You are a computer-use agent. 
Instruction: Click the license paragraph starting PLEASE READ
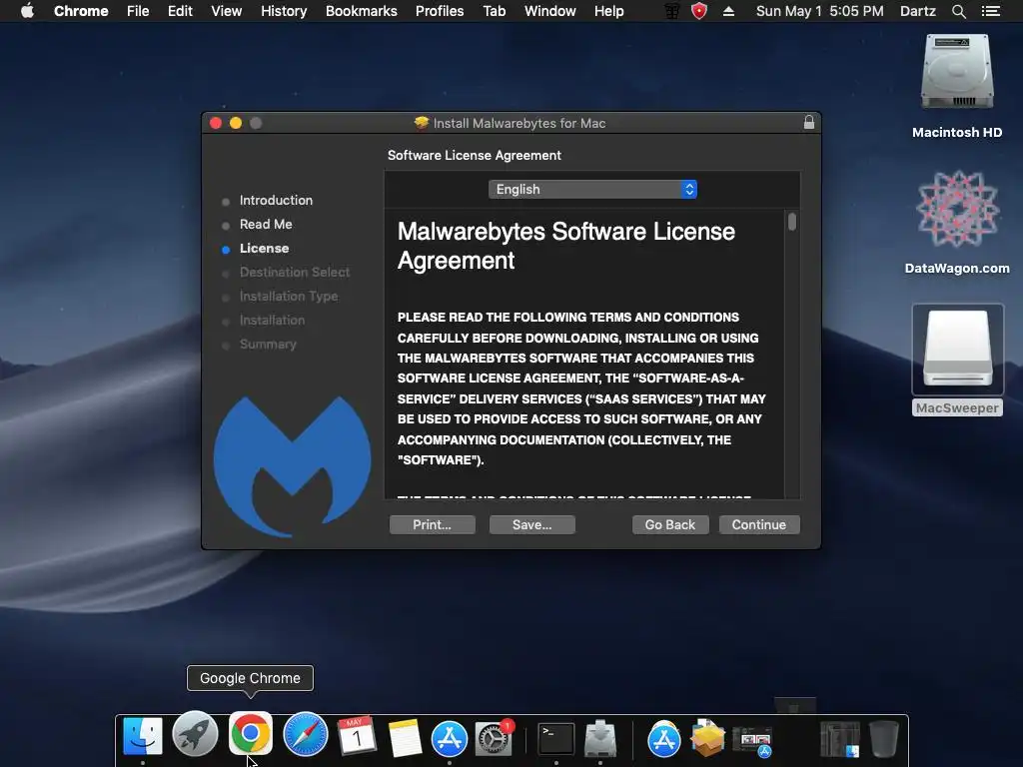pyautogui.click(x=581, y=388)
